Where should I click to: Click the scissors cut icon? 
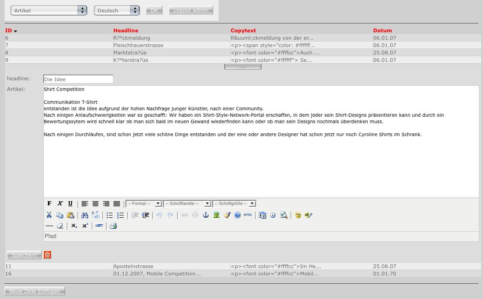click(49, 215)
